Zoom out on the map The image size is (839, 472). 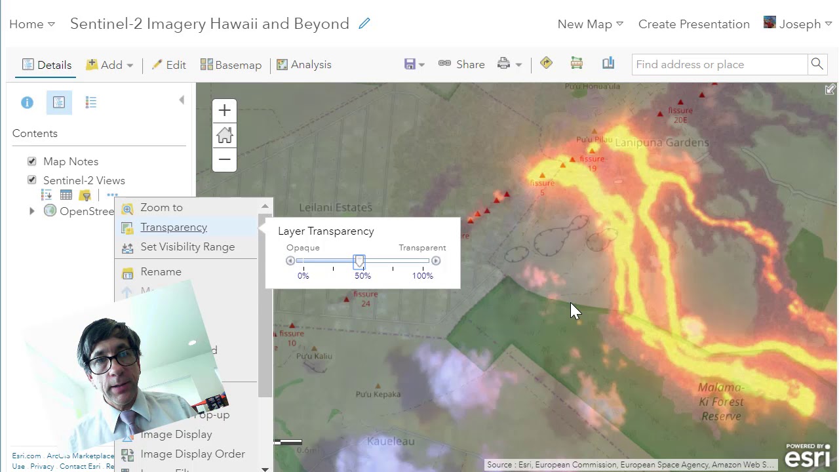click(x=224, y=159)
